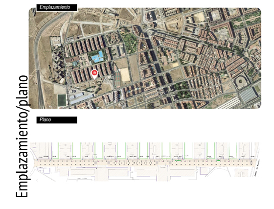Image resolution: width=274 pixels, height=209 pixels.
Task: Select the black Emplazamiento label
Action: pyautogui.click(x=57, y=7)
